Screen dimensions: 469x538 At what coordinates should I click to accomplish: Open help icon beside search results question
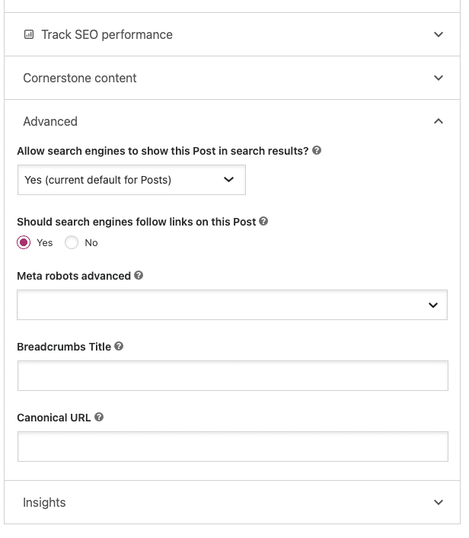(317, 150)
